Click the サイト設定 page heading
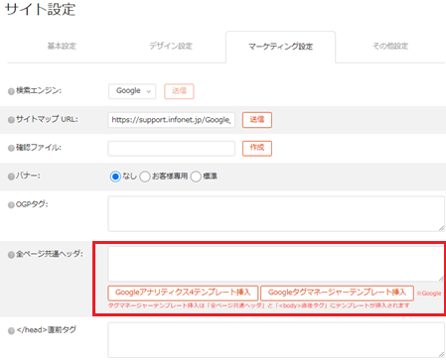The height and width of the screenshot is (360, 446). click(40, 9)
